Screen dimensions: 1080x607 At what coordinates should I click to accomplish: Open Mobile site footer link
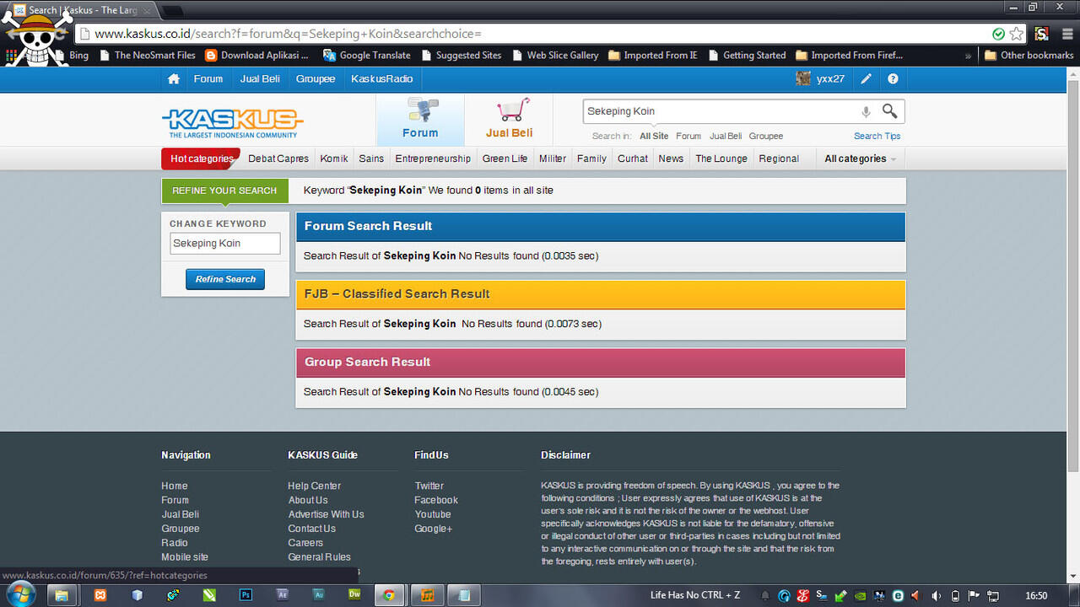(185, 556)
